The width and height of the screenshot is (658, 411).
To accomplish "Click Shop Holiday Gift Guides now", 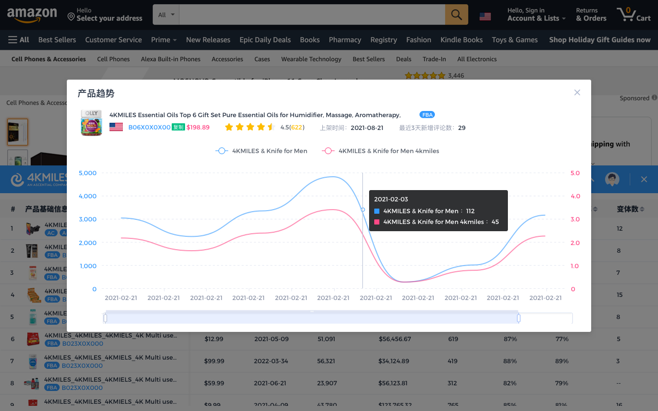I will [600, 40].
